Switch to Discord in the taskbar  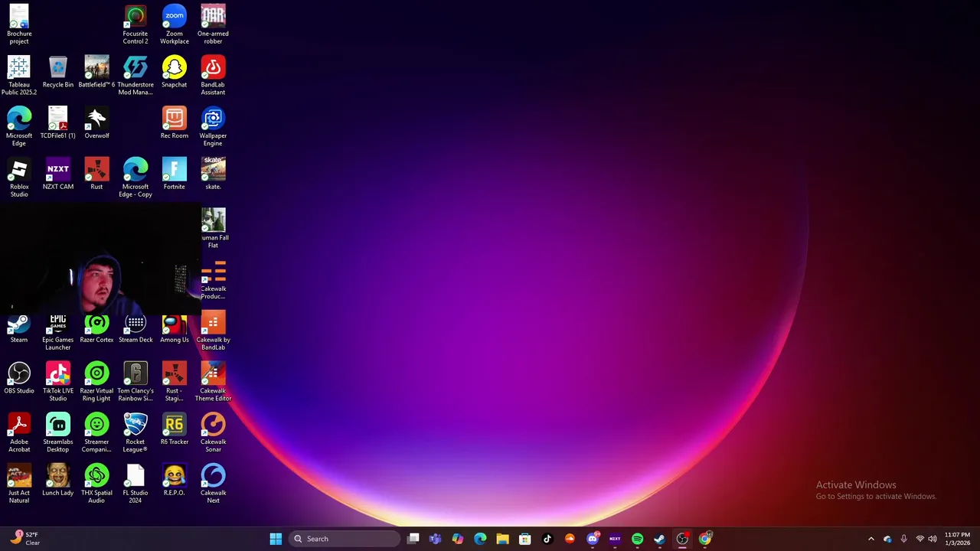[592, 539]
